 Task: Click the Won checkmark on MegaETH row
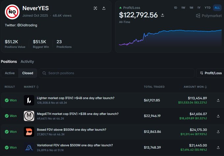click(x=7, y=116)
